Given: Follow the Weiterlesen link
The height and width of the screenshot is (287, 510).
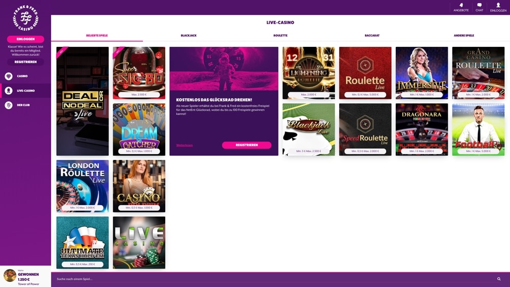Looking at the screenshot, I should 185,145.
